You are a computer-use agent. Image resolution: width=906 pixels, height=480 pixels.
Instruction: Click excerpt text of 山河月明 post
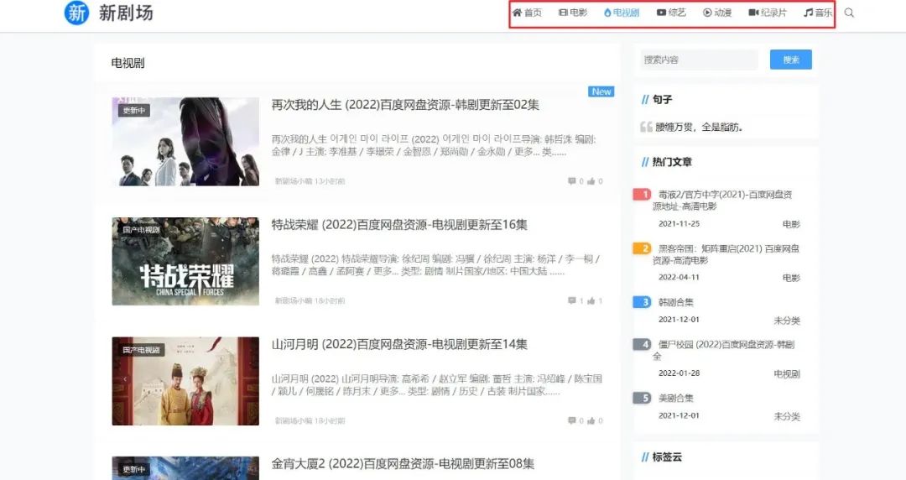click(x=437, y=384)
